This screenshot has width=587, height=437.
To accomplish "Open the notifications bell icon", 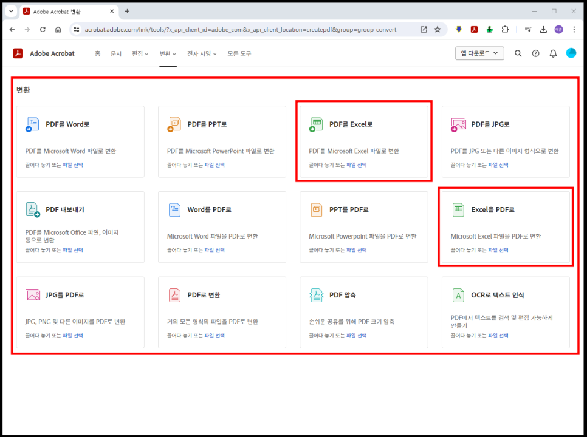I will 553,53.
